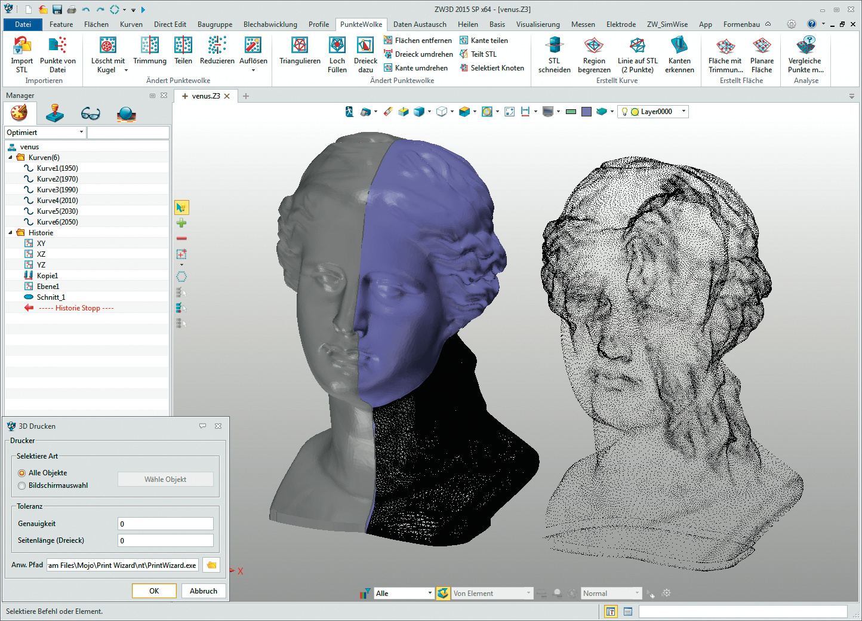
Task: Toggle the layer lightbulb visibility icon
Action: pos(624,112)
